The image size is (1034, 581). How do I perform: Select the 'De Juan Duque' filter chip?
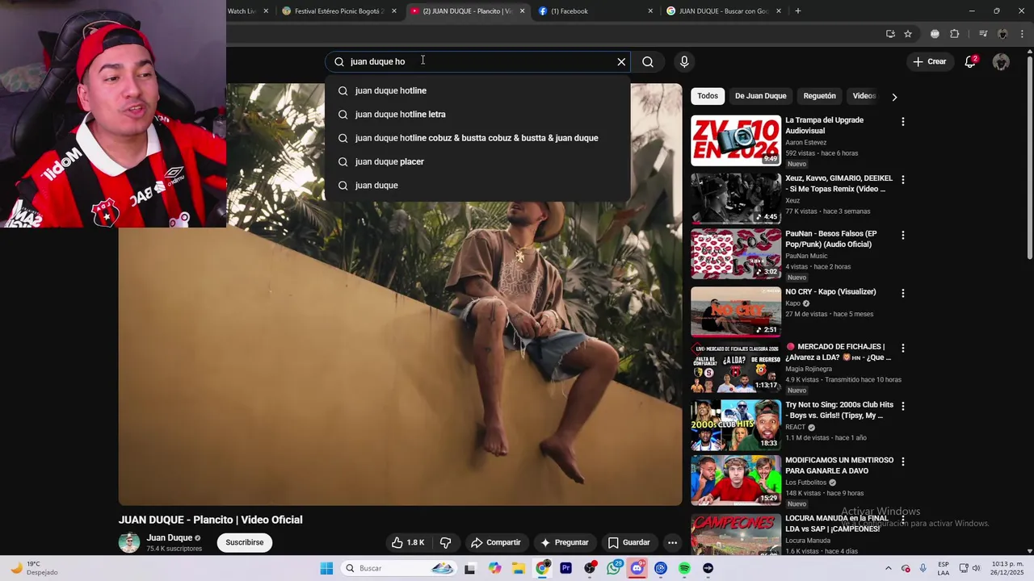pos(760,96)
